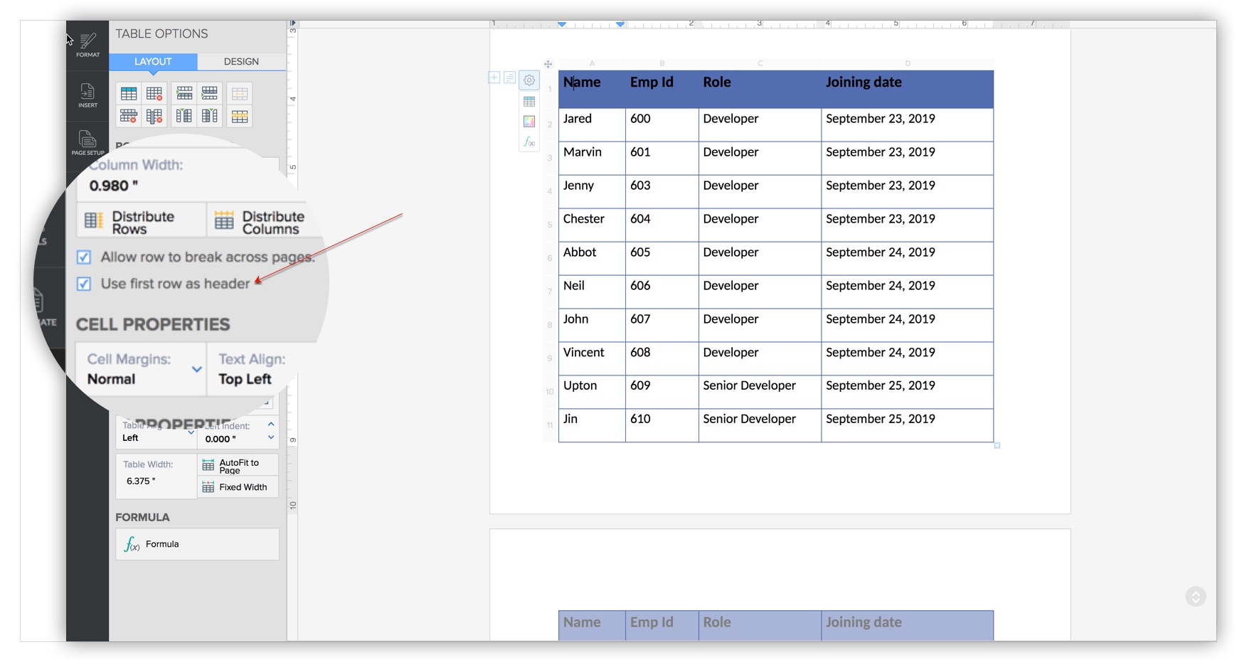Open the Format sidebar panel
Screen dimensions: 1237x662
87,44
